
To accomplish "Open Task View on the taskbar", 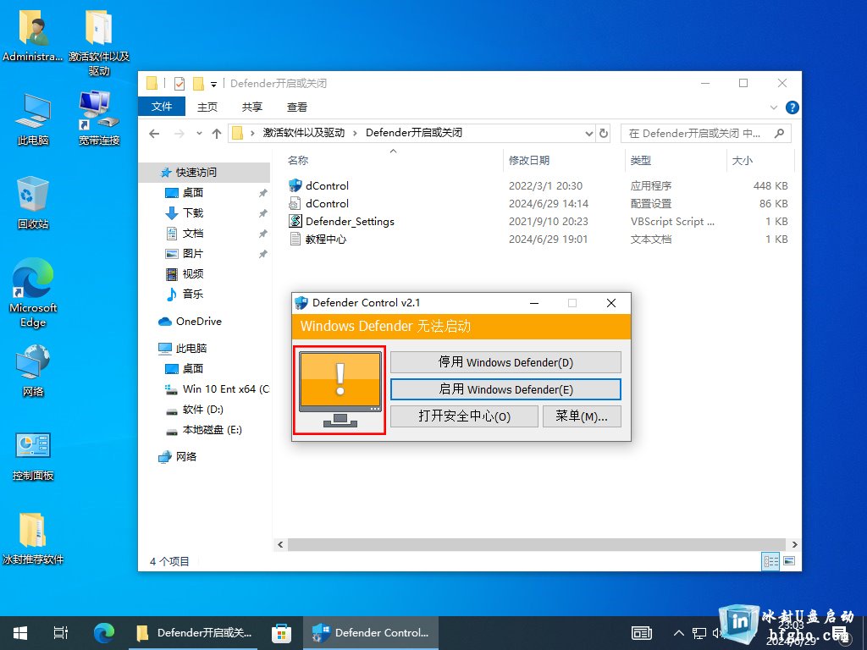I will pos(61,633).
